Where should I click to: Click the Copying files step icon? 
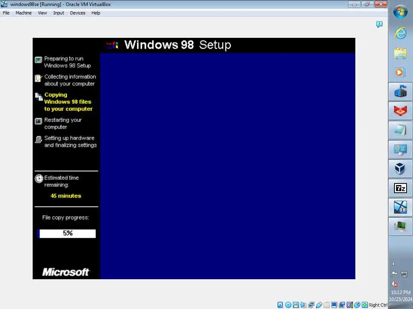tap(39, 97)
